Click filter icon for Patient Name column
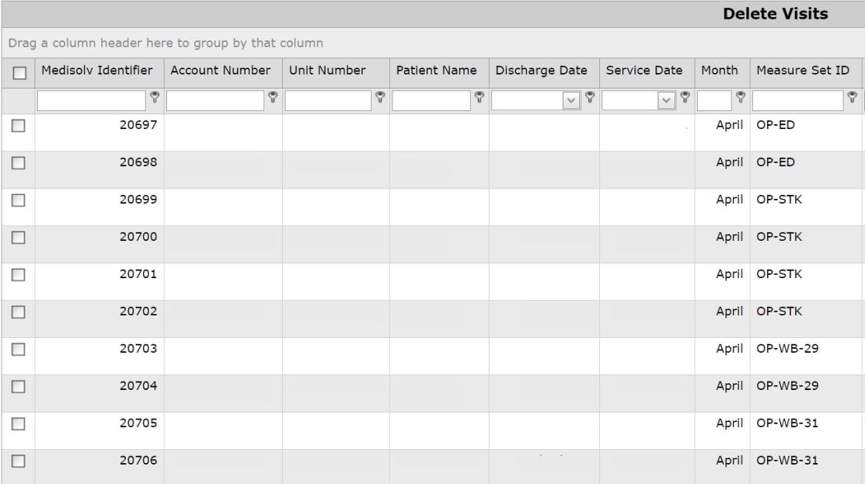 [480, 97]
